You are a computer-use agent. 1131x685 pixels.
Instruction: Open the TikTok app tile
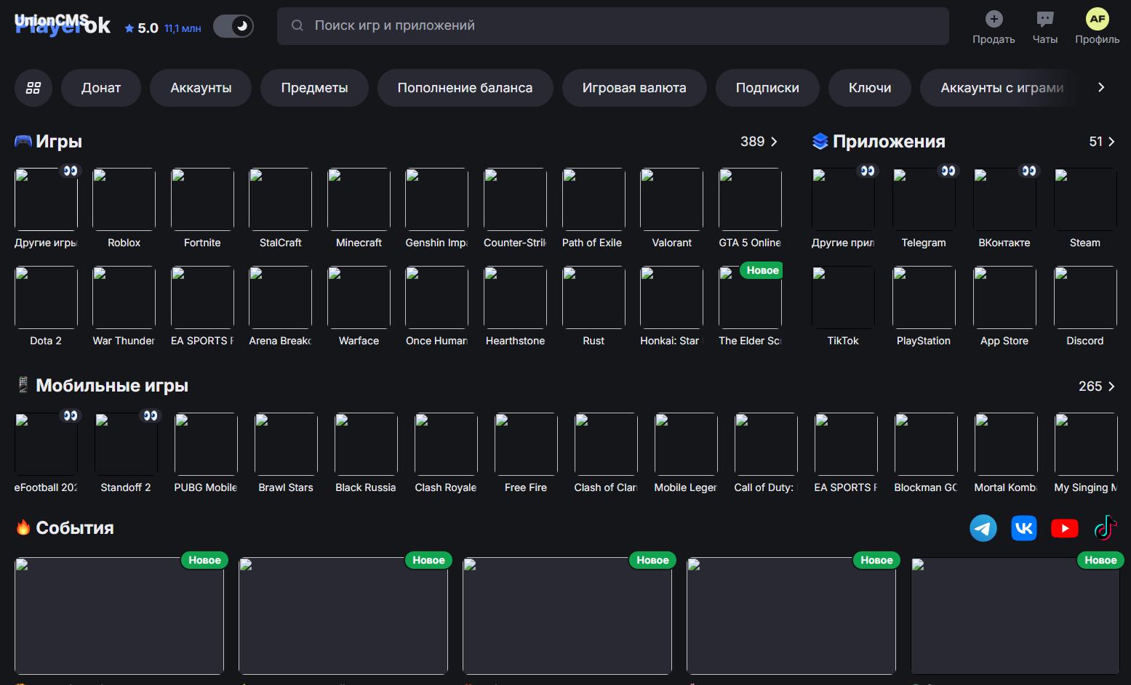tap(843, 307)
